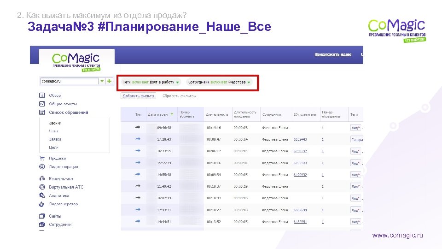Image resolution: width=442 pixels, height=249 pixels.
Task: Open the Обзор section icon in sidebar
Action: pyautogui.click(x=42, y=95)
